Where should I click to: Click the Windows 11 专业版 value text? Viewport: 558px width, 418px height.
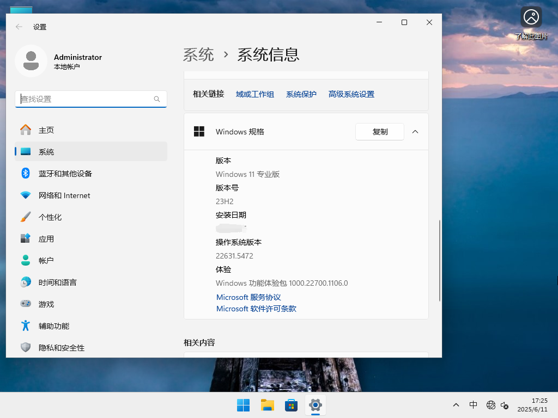tap(248, 174)
